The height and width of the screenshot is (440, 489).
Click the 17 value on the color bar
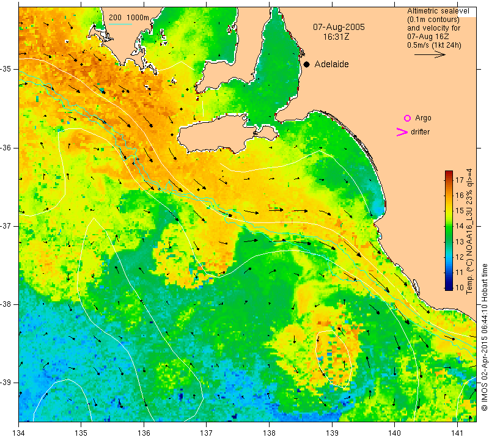460,180
